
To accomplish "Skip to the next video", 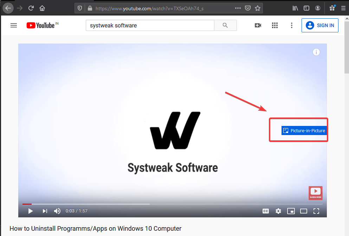I will [45, 211].
